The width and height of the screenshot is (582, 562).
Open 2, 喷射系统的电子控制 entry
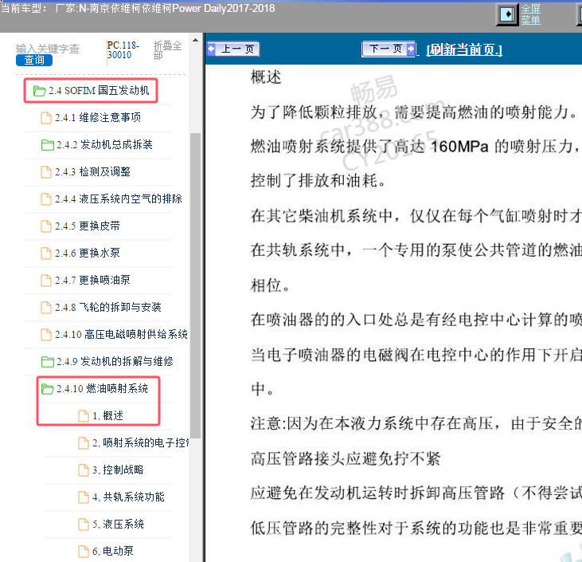point(141,442)
